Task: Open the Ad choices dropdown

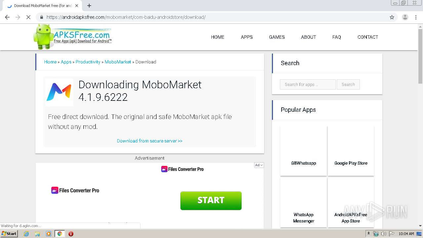Action: pyautogui.click(x=259, y=165)
